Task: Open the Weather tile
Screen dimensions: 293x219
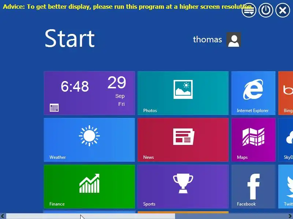Action: click(89, 140)
